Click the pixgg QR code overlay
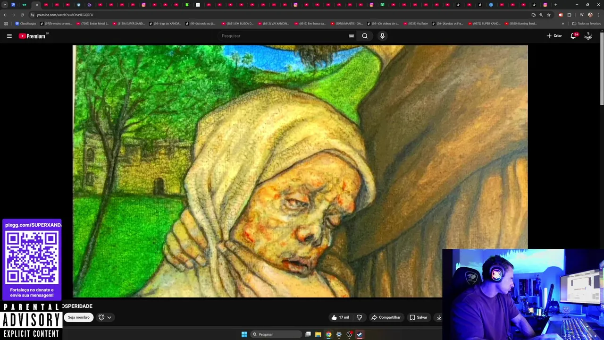Image resolution: width=604 pixels, height=340 pixels. point(32,257)
